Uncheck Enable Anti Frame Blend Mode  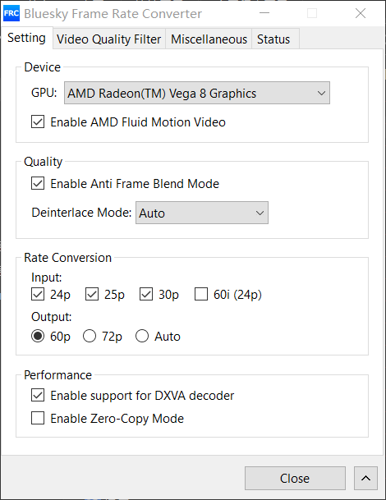click(x=38, y=183)
